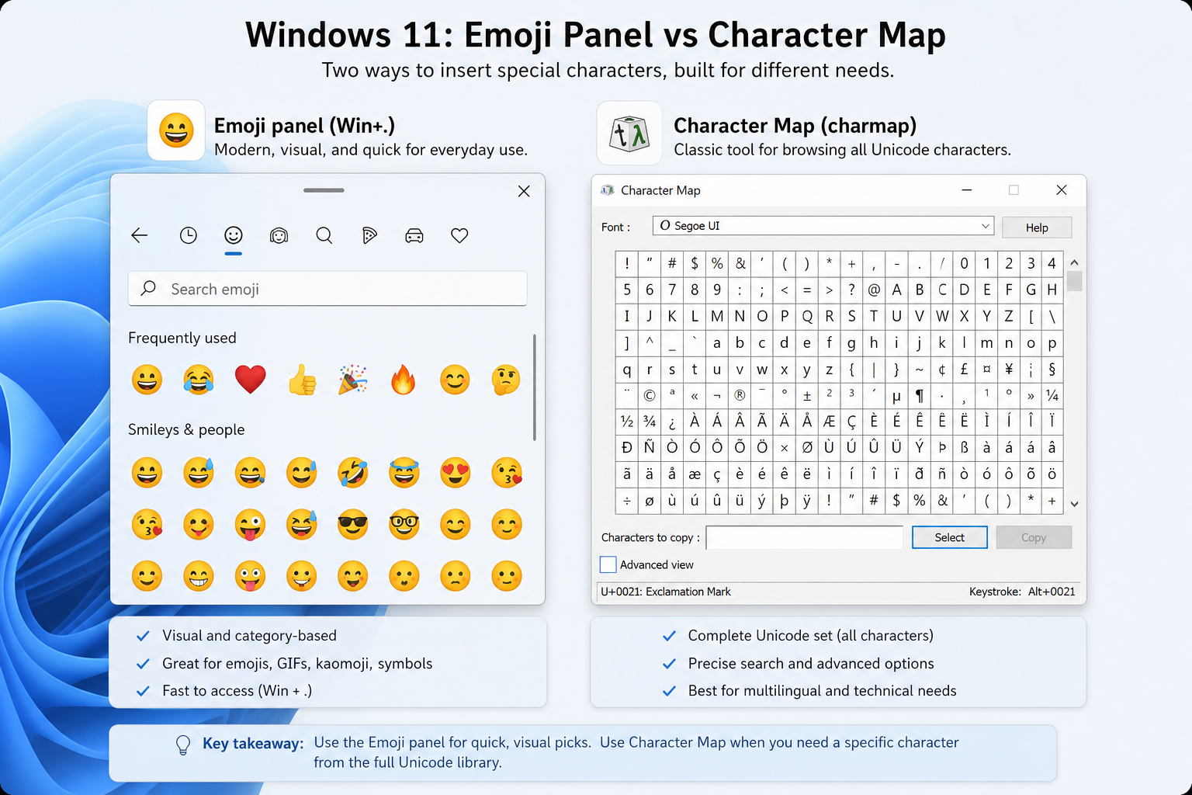
Task: Open the people face category tab
Action: pyautogui.click(x=279, y=235)
